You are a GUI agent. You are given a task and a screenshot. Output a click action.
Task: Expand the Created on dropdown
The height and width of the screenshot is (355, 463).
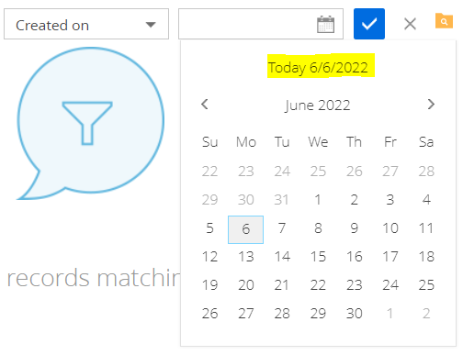click(x=86, y=24)
